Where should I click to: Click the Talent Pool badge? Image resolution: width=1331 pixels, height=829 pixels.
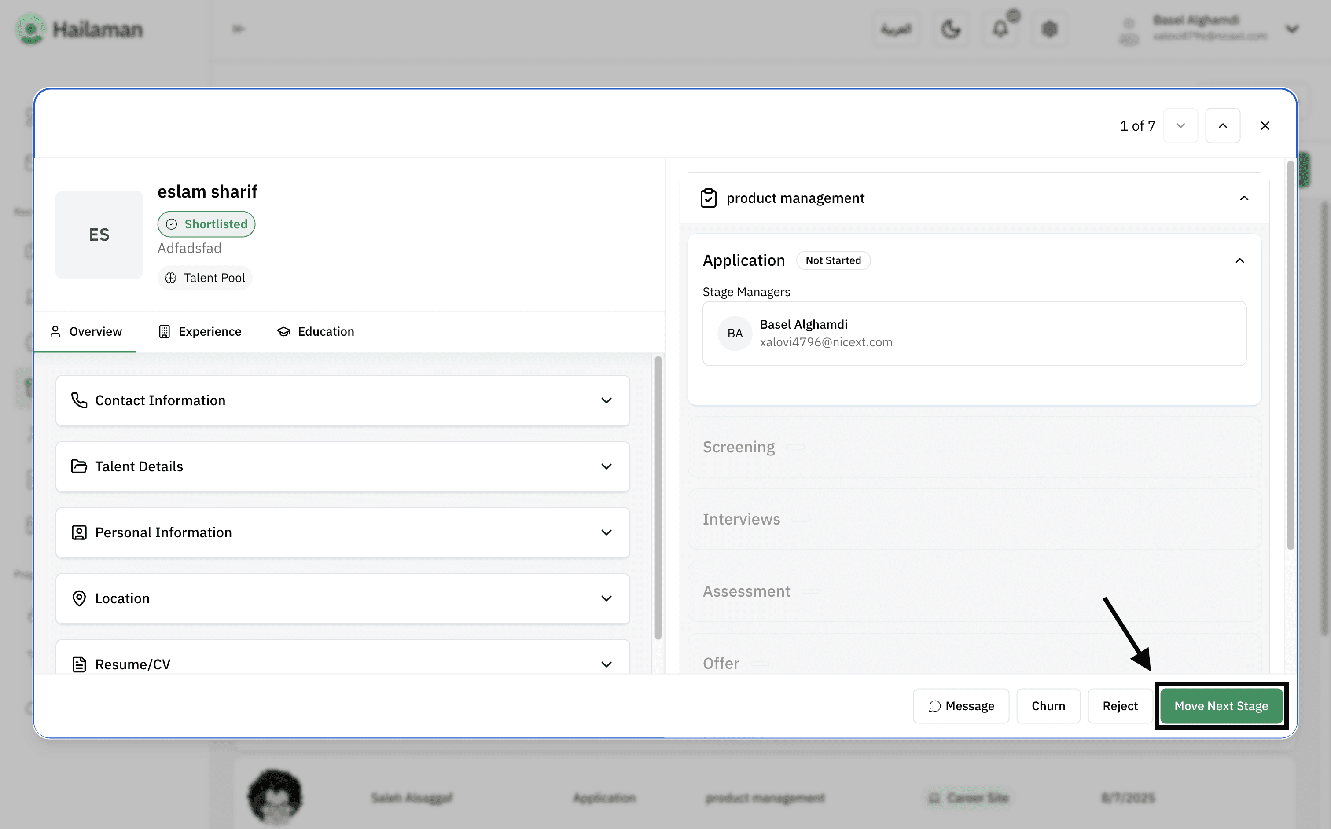point(205,278)
